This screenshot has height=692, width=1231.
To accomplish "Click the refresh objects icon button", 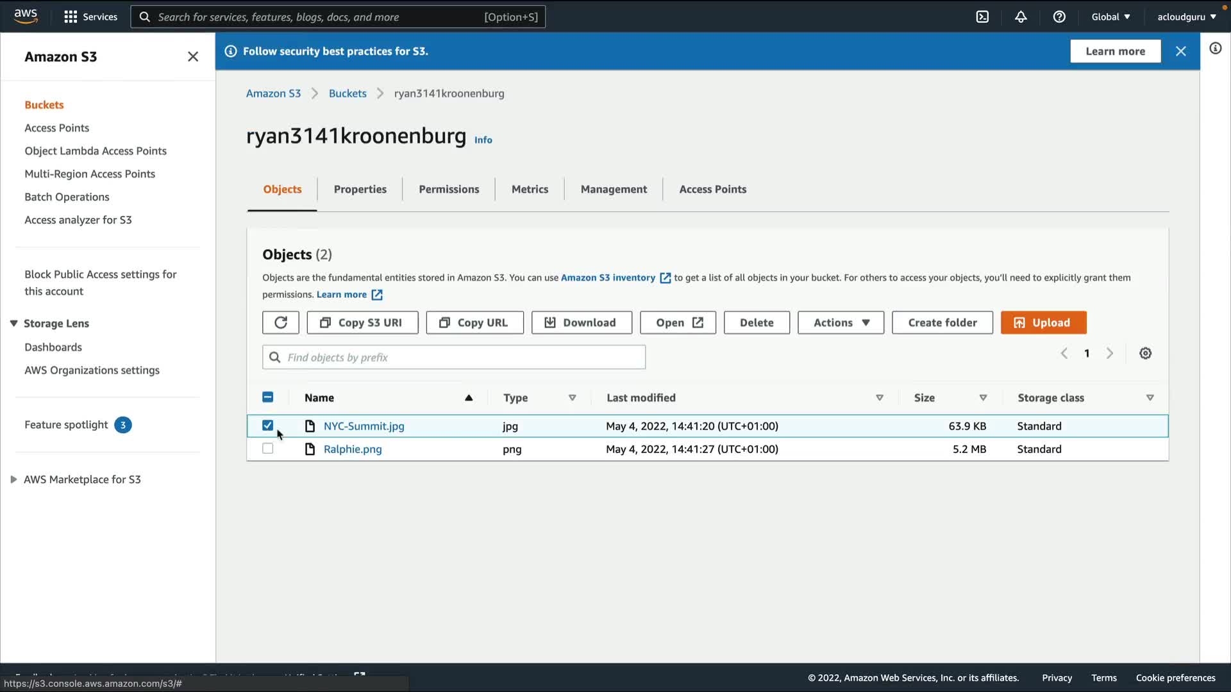I will click(x=280, y=322).
